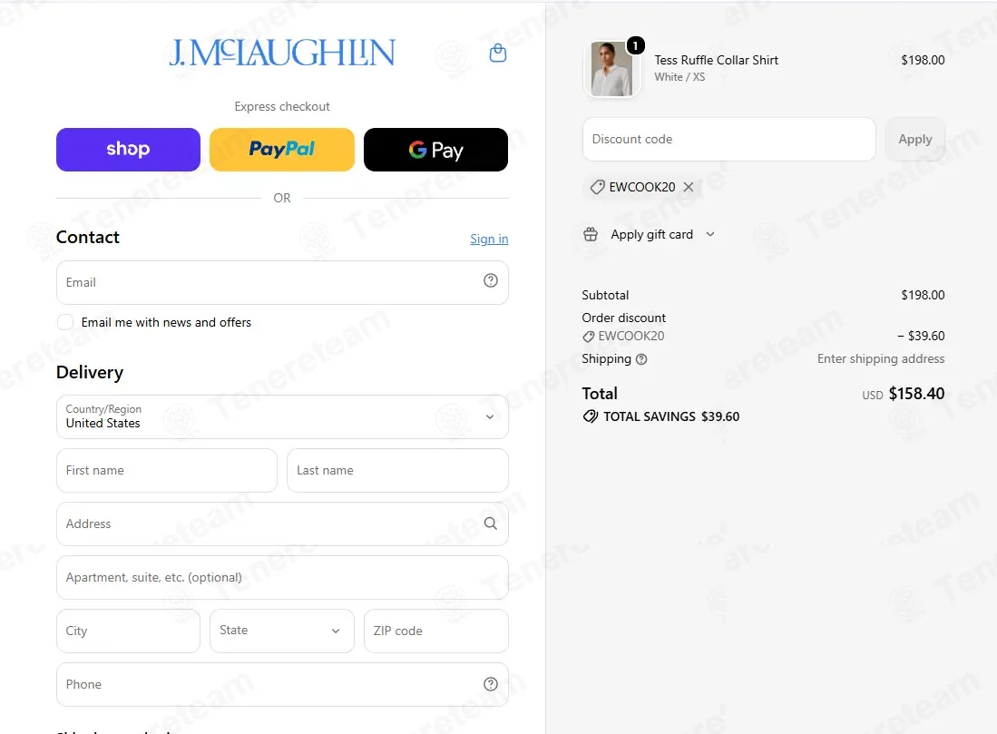Click the address search magnifier icon

coord(490,523)
